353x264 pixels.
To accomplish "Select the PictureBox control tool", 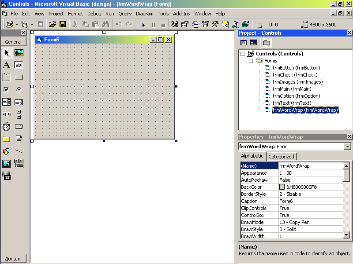I will (19, 53).
